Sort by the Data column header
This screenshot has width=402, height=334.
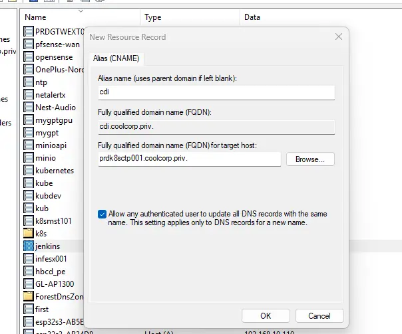click(252, 17)
